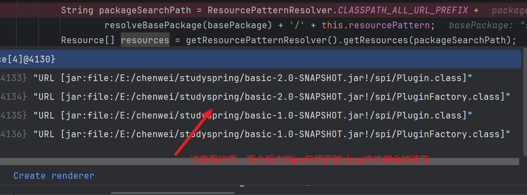The height and width of the screenshot is (195, 527).
Task: Click CLASSPATH_ALL_URL_PREFIX constant in the code
Action: pos(403,10)
